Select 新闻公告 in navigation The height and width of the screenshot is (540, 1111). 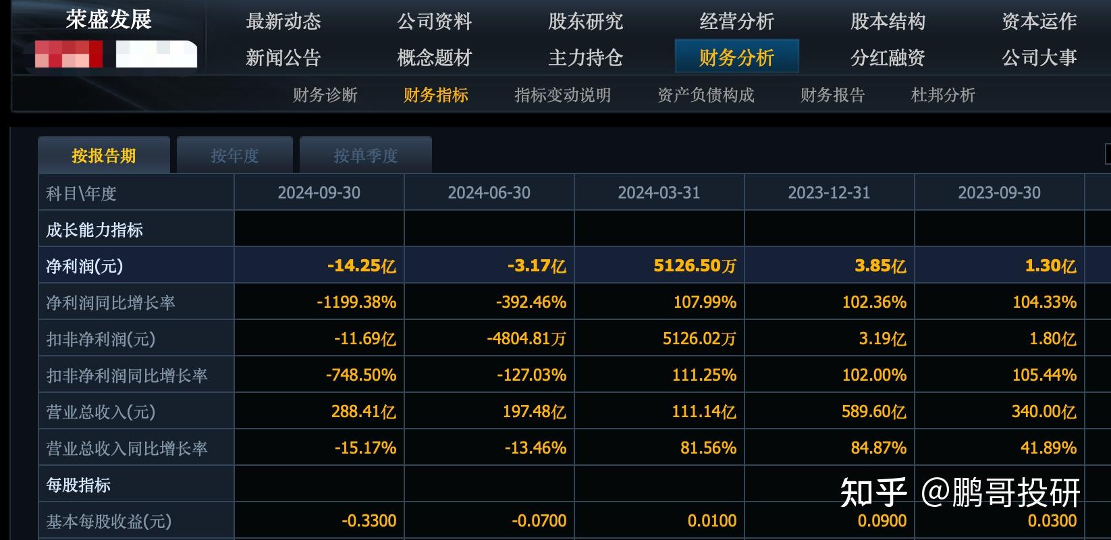coord(283,58)
